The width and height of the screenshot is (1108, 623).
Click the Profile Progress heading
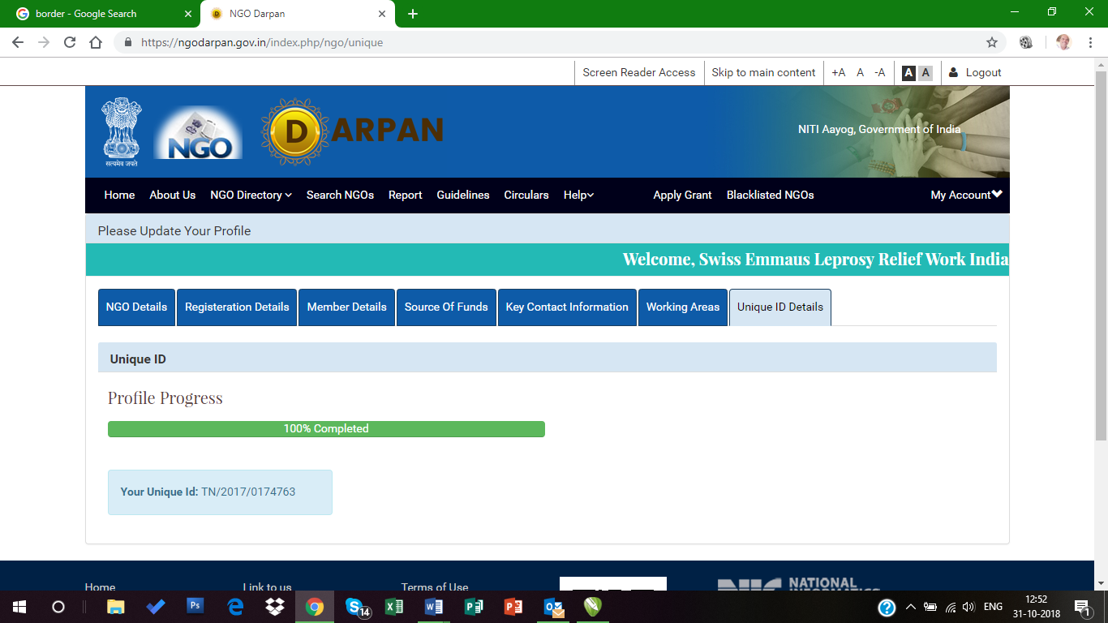click(x=165, y=398)
